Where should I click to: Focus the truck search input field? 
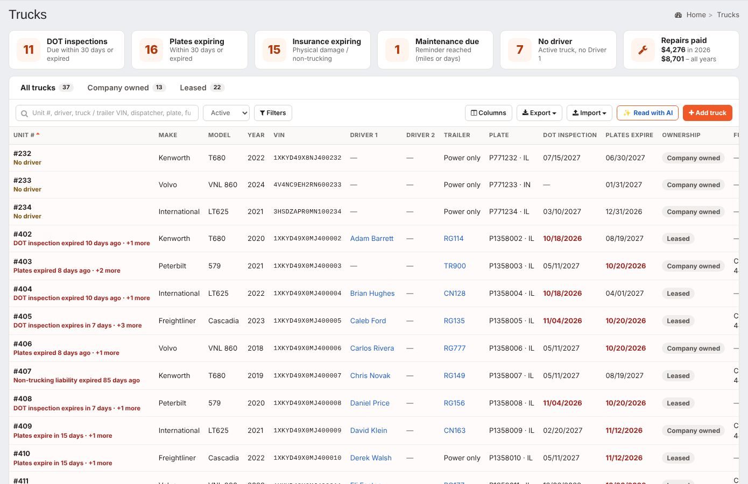pyautogui.click(x=107, y=113)
